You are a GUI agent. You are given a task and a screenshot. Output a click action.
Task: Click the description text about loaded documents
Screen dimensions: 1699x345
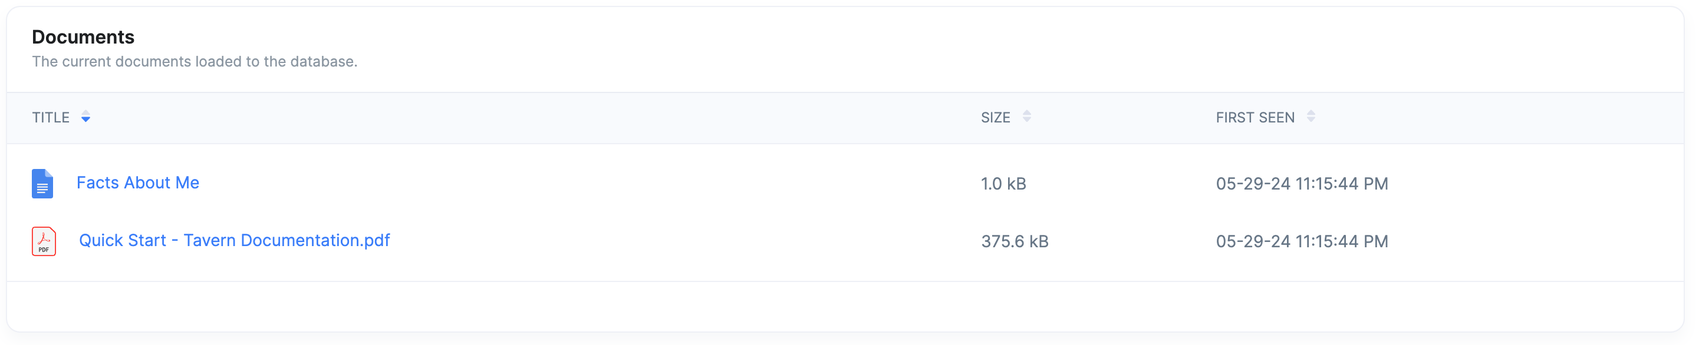point(195,61)
